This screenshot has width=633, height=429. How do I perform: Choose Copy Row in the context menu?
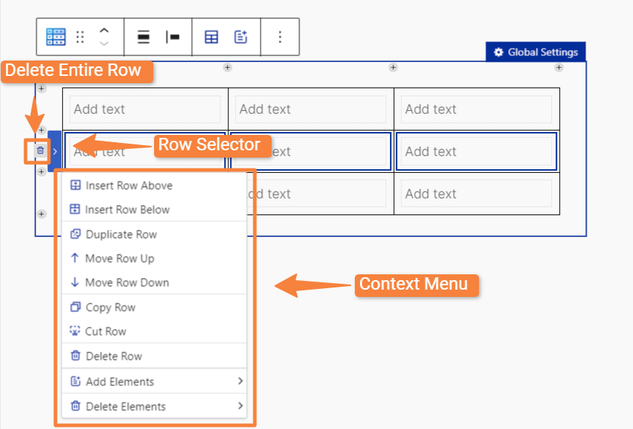pyautogui.click(x=154, y=307)
